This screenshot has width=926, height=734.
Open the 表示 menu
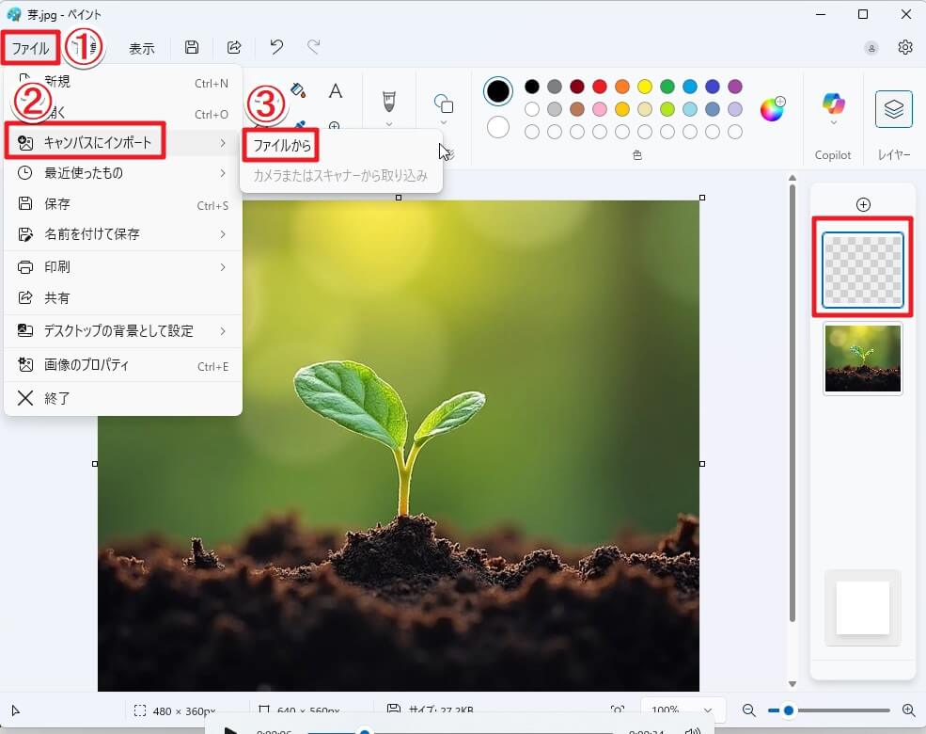(x=142, y=48)
